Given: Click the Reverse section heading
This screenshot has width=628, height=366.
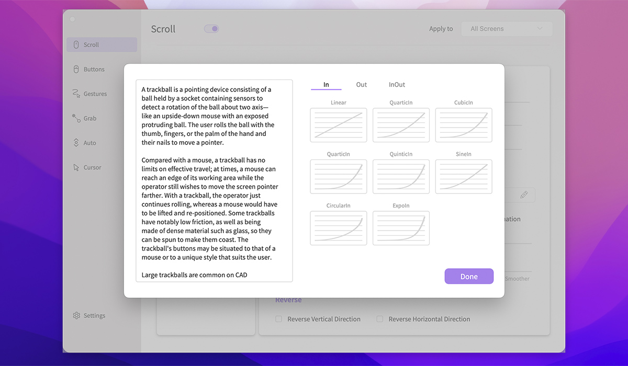Looking at the screenshot, I should point(288,300).
